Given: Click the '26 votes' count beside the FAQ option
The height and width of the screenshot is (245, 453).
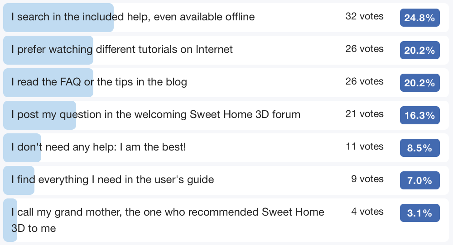Looking at the screenshot, I should (x=364, y=81).
